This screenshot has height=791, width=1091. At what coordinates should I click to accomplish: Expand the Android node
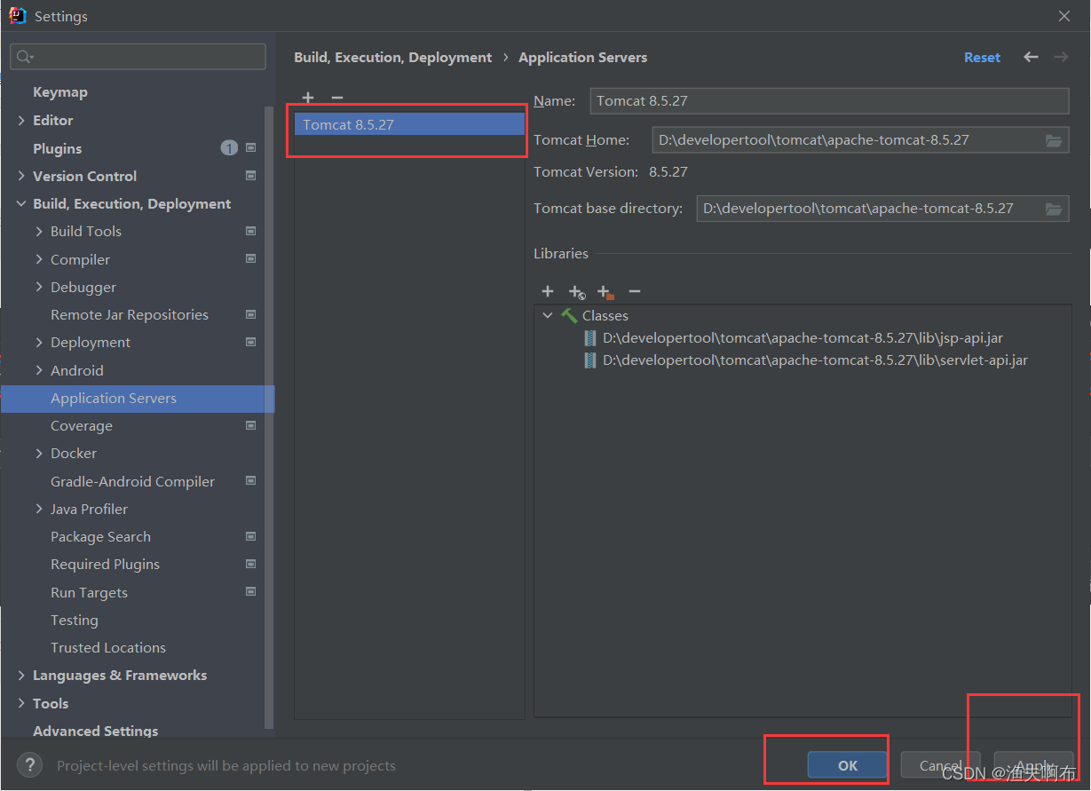tap(39, 370)
